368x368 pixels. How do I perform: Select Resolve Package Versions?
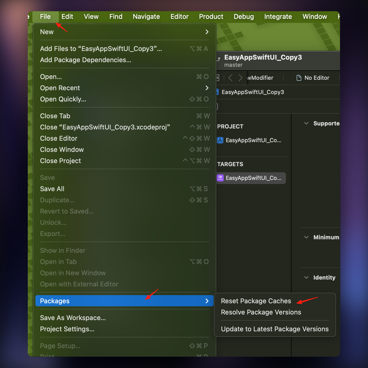(261, 312)
